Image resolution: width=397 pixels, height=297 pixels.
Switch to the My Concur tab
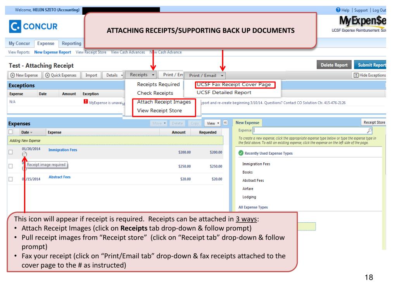point(19,43)
